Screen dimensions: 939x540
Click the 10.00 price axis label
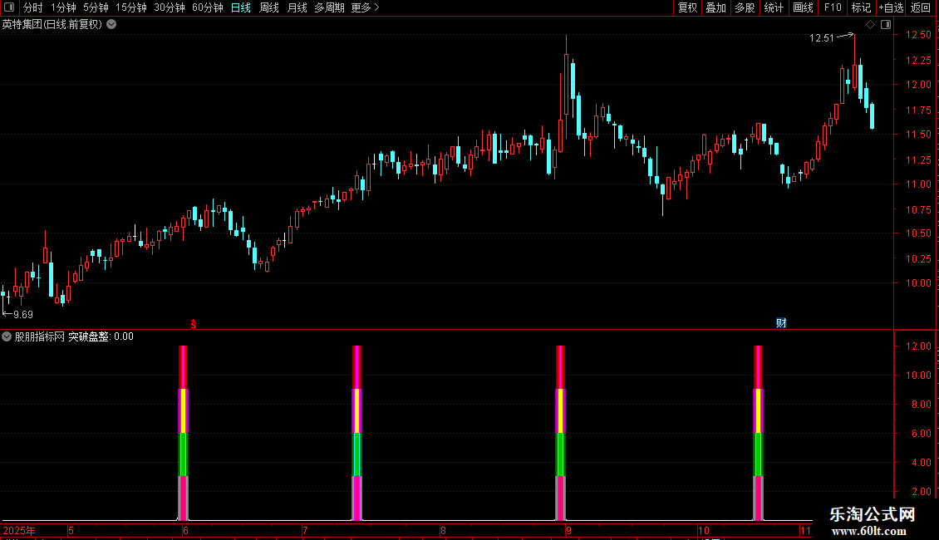918,283
